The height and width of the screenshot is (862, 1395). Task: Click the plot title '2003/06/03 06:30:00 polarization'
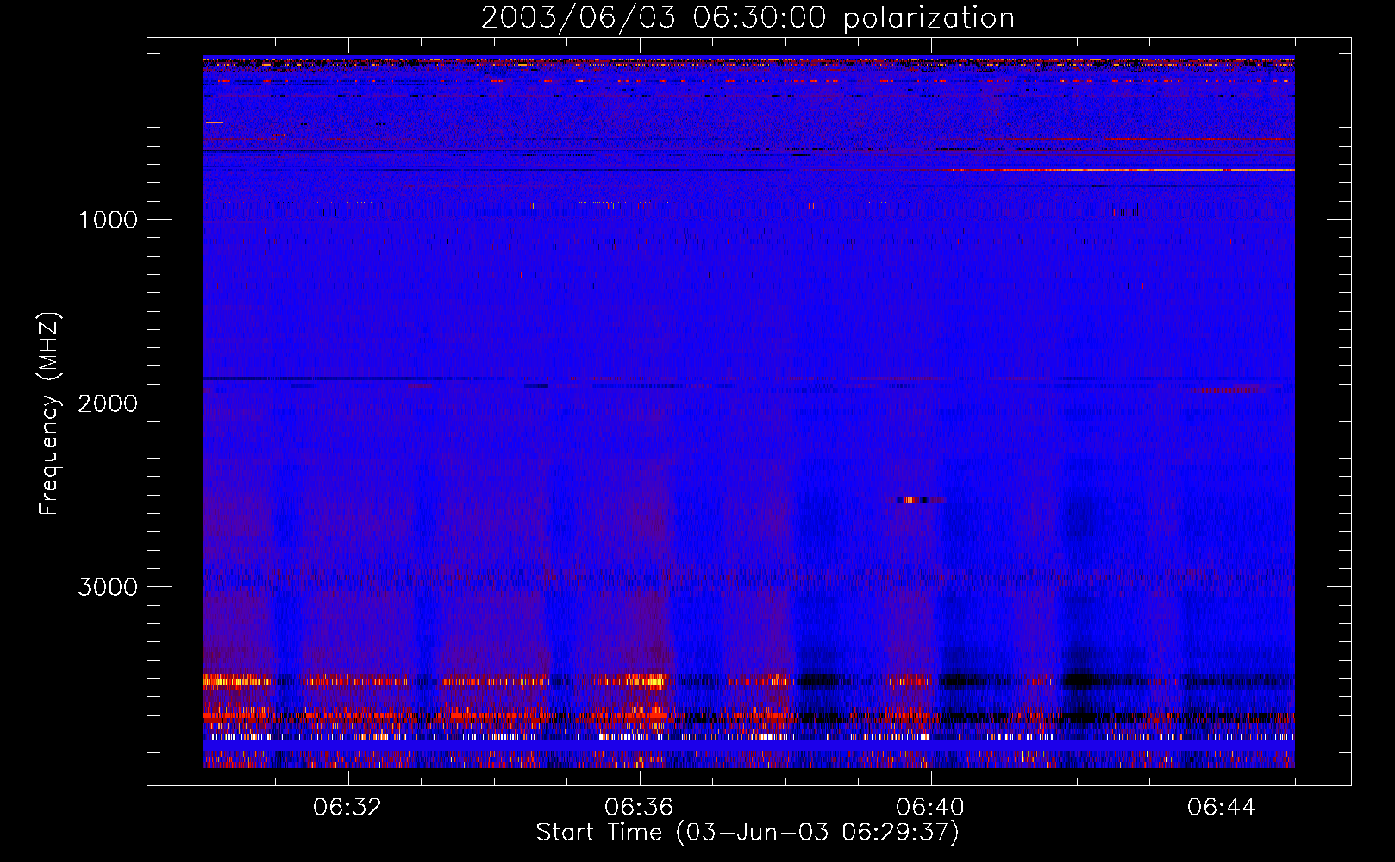click(748, 18)
